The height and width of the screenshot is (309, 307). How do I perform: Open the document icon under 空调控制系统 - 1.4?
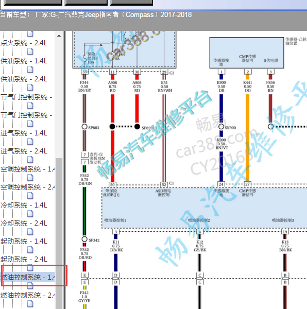(x=30, y=178)
